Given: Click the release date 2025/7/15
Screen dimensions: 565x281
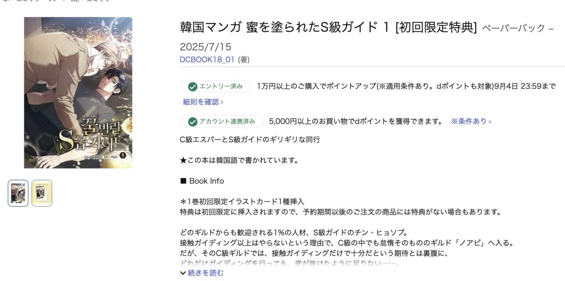Looking at the screenshot, I should coord(205,47).
